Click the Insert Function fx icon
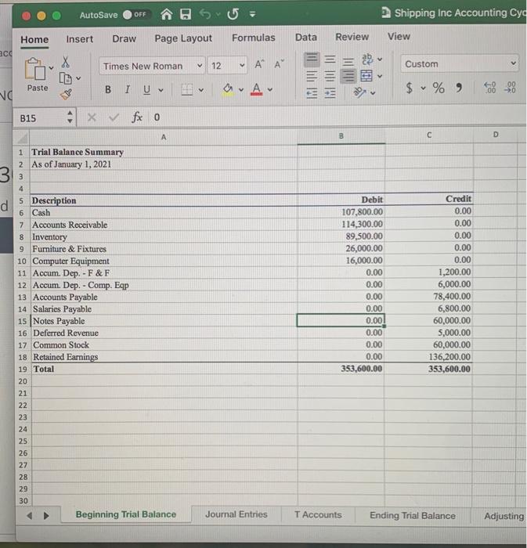Screen dimensions: 527x548 (x=137, y=117)
